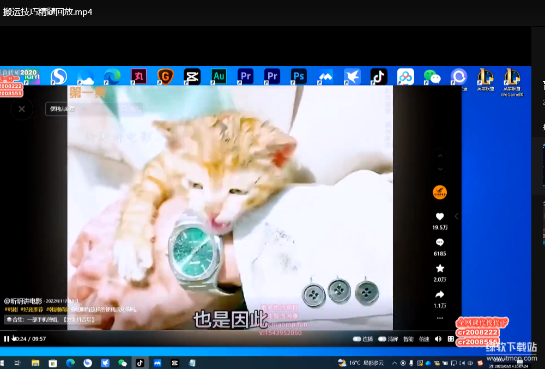
Task: Open the 合集 collection banner
Action: [x=52, y=319]
